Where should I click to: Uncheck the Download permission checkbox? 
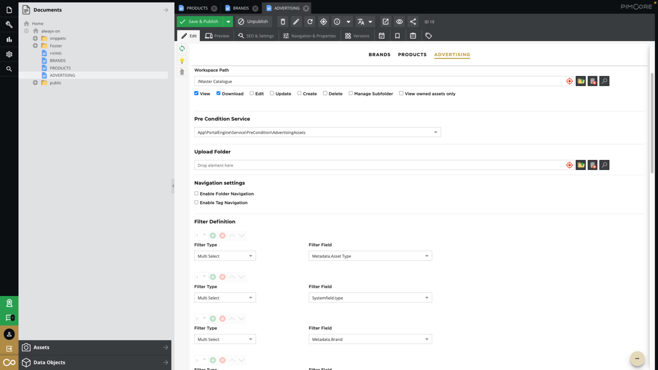218,93
